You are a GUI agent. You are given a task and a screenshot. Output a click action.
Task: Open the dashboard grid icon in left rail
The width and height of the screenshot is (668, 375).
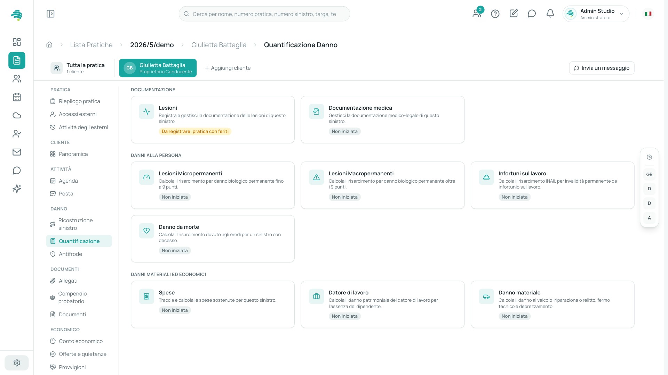(17, 42)
